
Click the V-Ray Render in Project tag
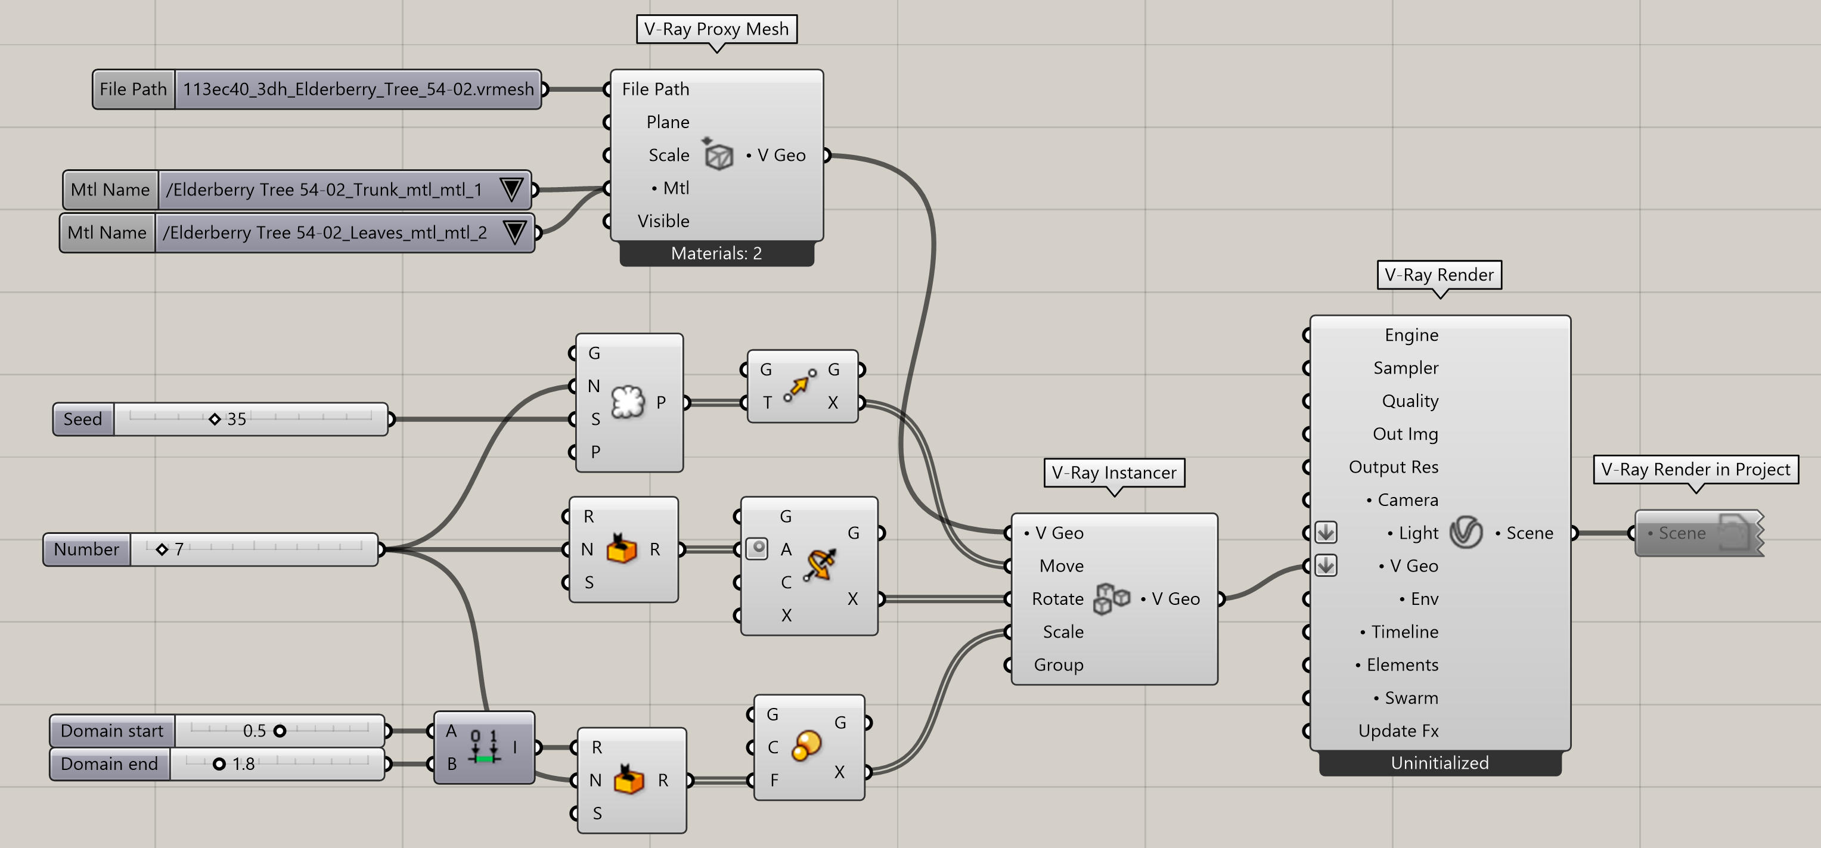pyautogui.click(x=1696, y=470)
